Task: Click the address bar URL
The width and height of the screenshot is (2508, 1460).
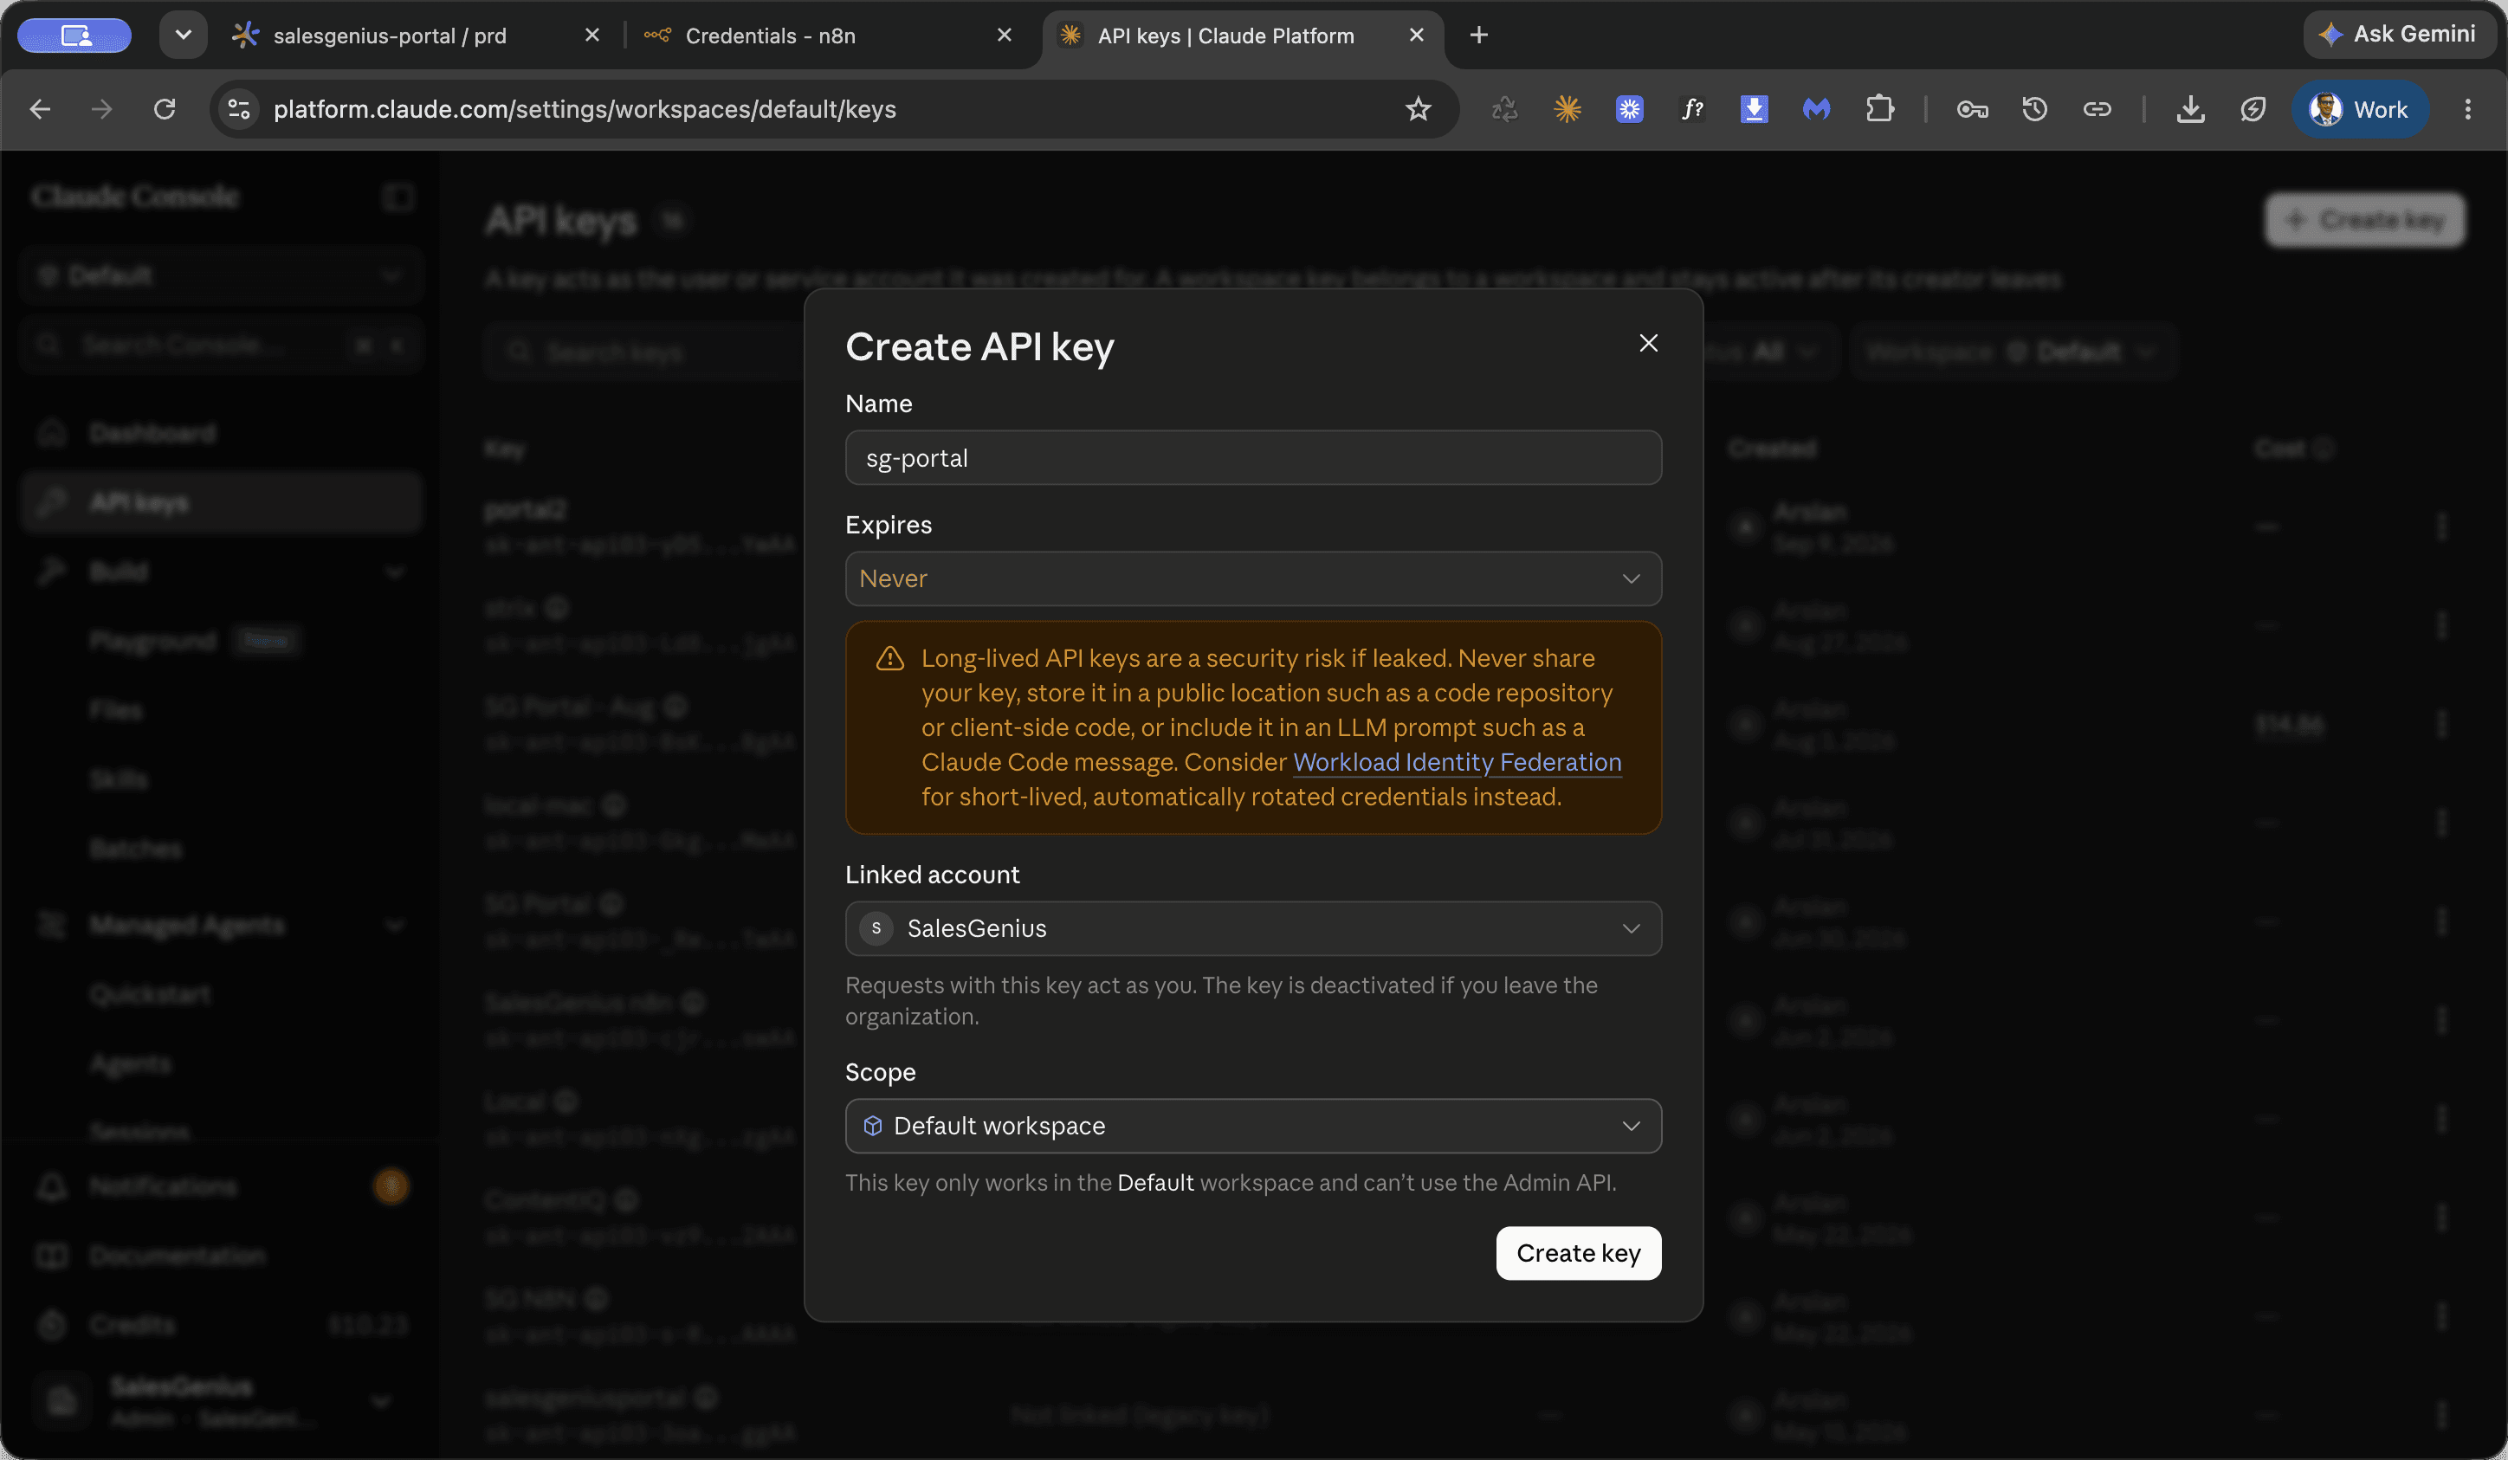Action: click(585, 109)
